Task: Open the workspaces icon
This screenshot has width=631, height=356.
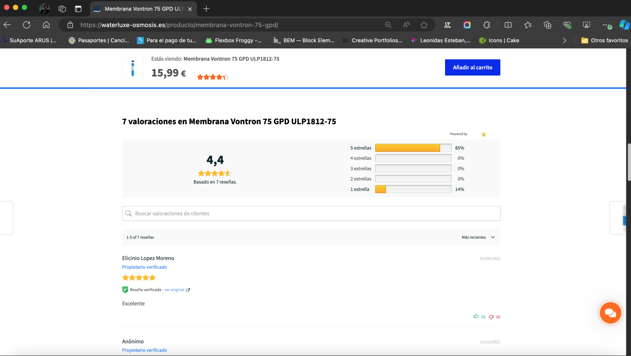Action: pos(62,9)
